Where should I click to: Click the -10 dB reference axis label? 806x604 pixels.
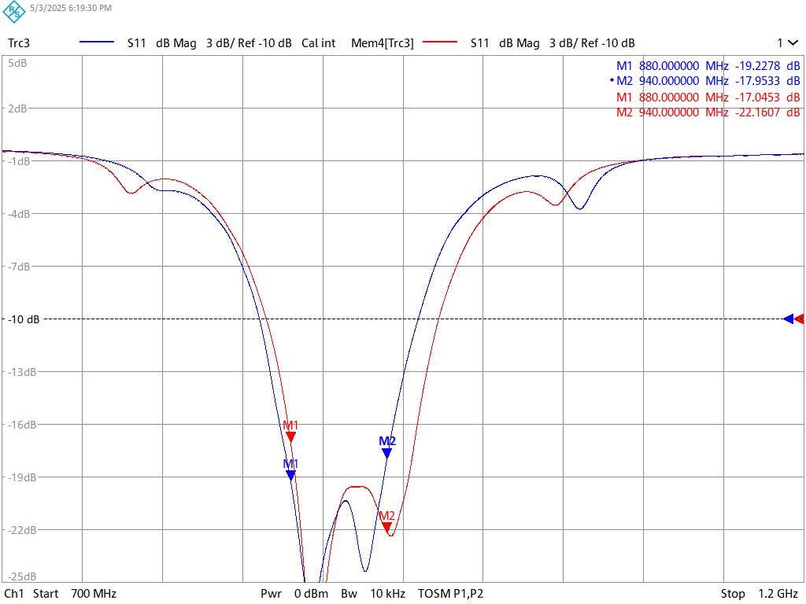(24, 319)
